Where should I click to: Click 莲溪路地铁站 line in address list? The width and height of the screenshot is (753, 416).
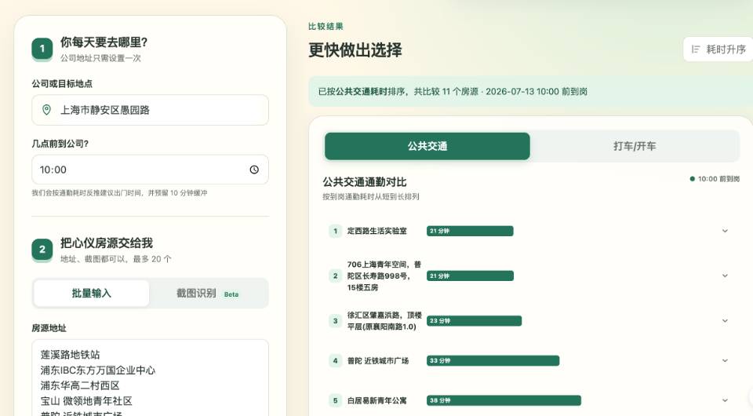pyautogui.click(x=70, y=355)
